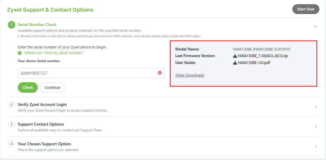Download the NWA130BE-UG.pdf user guide

point(254,63)
